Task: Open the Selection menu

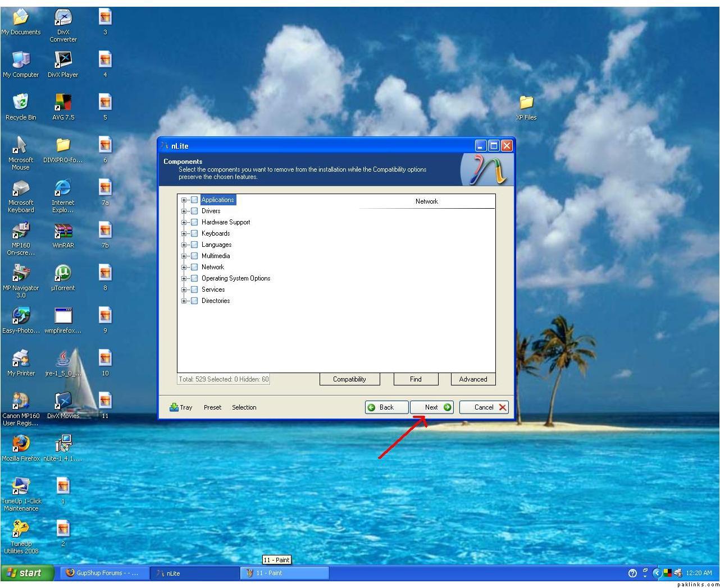Action: (244, 407)
